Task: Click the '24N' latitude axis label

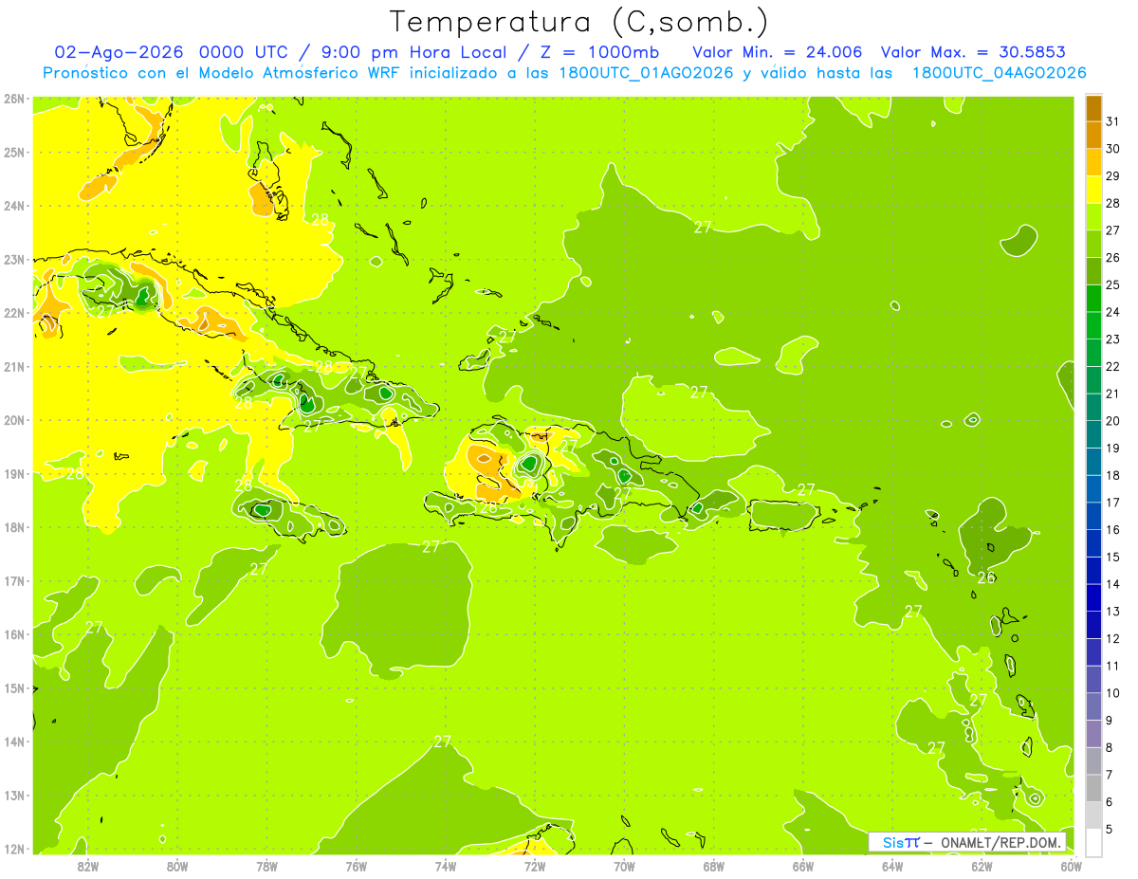Action: tap(13, 206)
